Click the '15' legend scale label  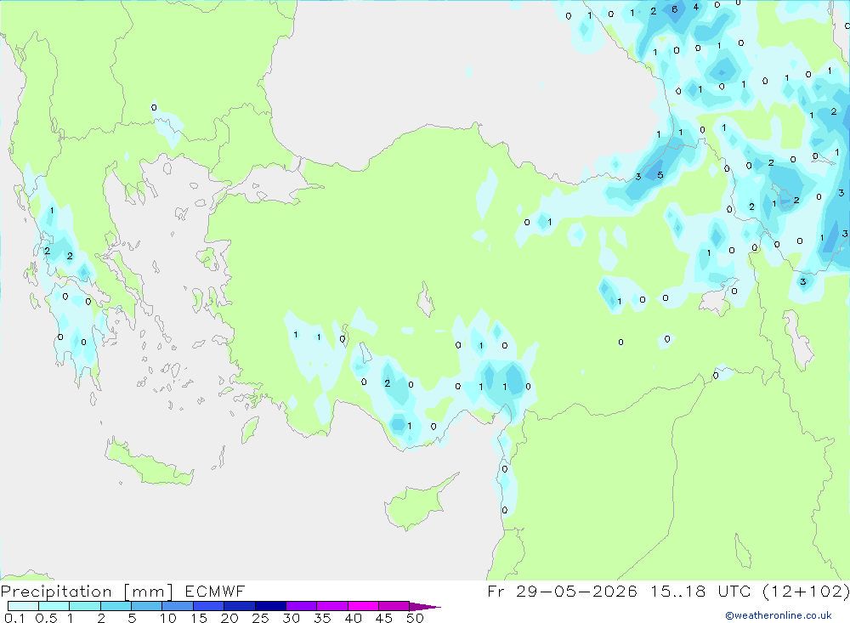[x=199, y=618]
